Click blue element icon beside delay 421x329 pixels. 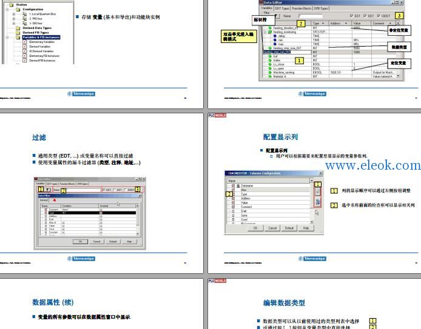(x=275, y=36)
